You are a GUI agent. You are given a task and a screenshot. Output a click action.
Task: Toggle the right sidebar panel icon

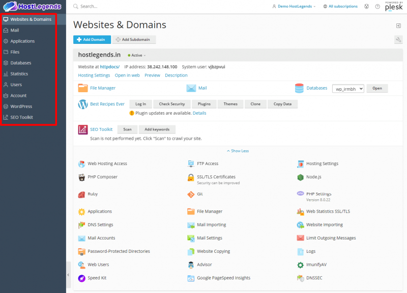[398, 26]
